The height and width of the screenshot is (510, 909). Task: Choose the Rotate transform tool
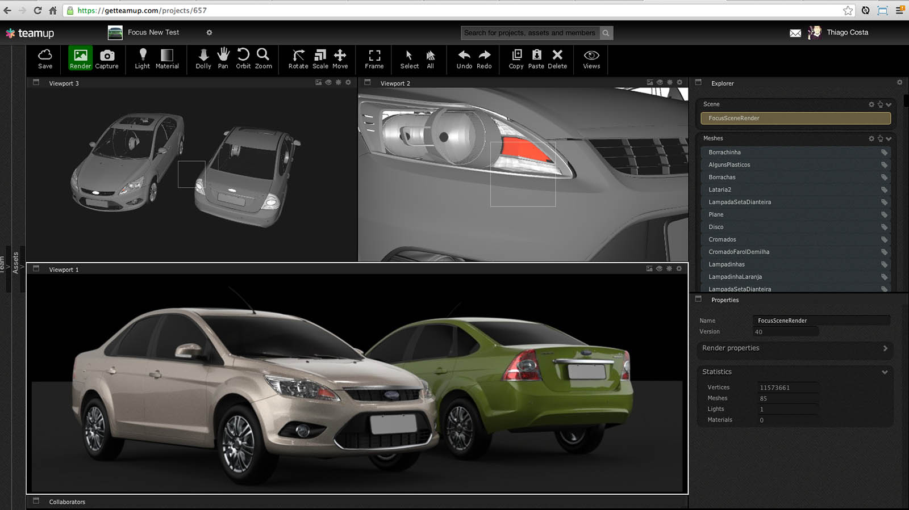[298, 58]
